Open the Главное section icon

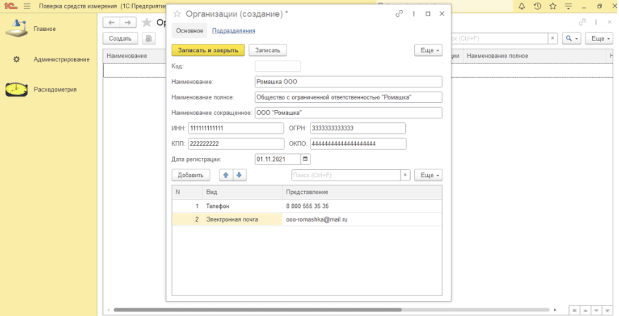pos(16,29)
